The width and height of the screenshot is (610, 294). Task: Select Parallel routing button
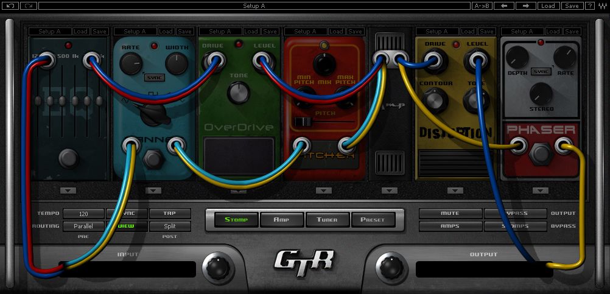pos(83,226)
